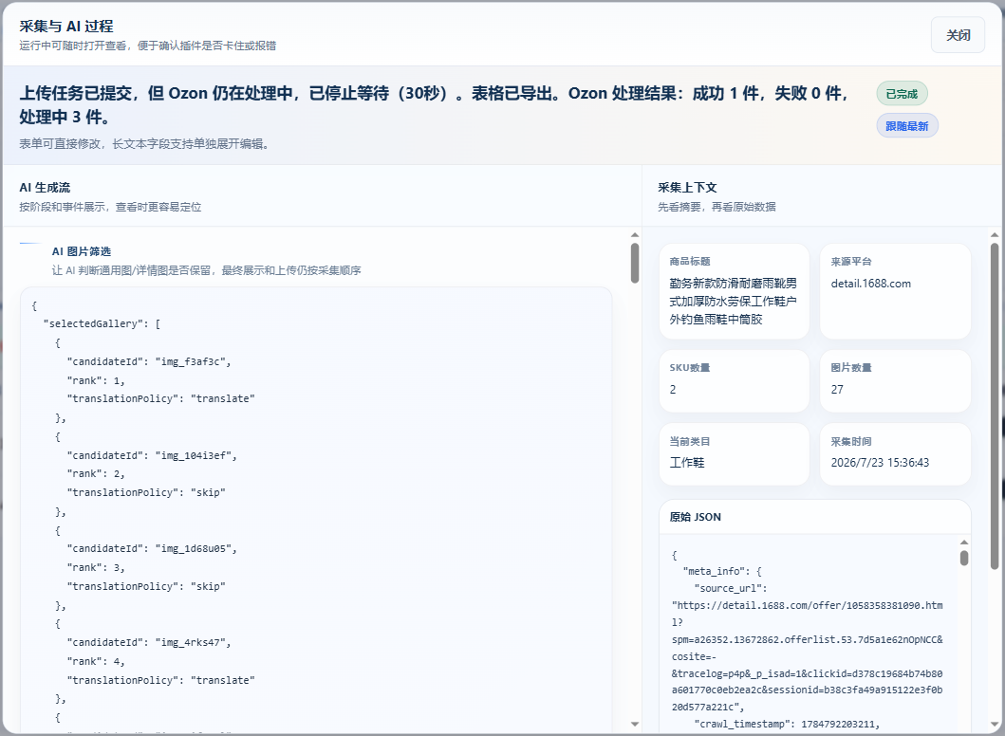The height and width of the screenshot is (736, 1005).
Task: Click the "crawl_timestamp" line in raw JSON
Action: click(787, 724)
